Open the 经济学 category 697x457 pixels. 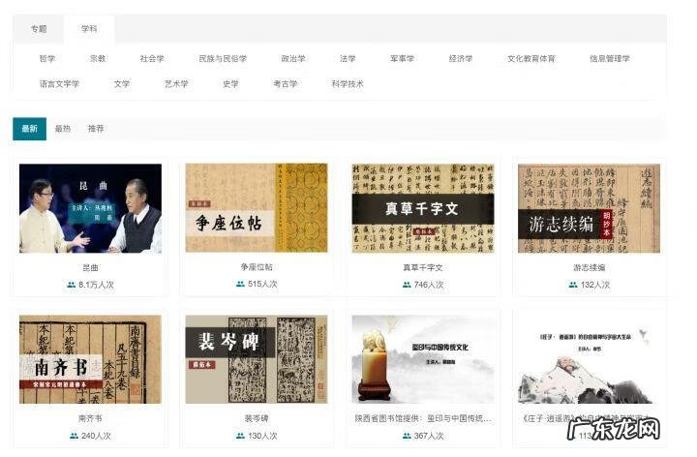(x=461, y=58)
